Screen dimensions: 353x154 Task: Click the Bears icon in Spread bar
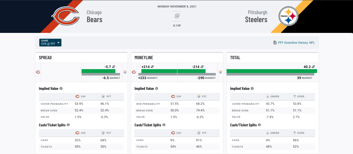coord(38,72)
